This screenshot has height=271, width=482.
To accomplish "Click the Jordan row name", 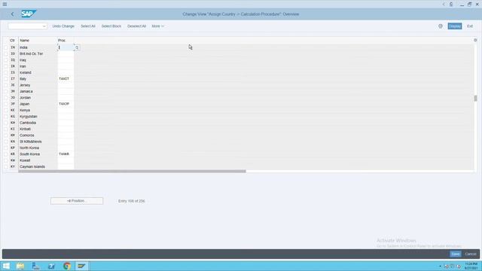I will pyautogui.click(x=25, y=98).
